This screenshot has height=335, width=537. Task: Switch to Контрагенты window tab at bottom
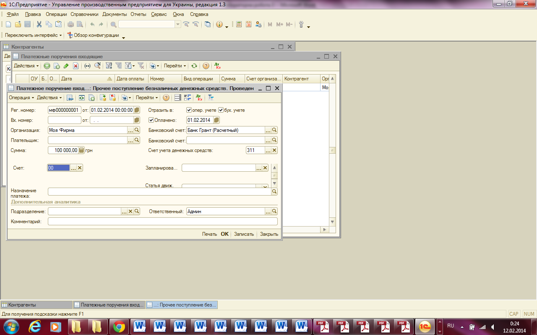click(x=36, y=305)
